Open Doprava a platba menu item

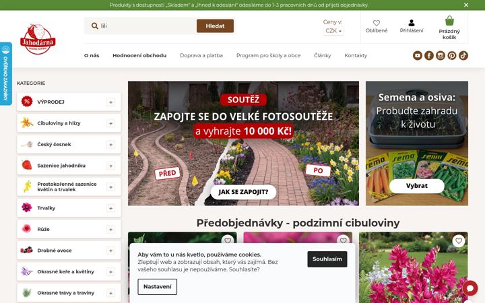tap(201, 56)
